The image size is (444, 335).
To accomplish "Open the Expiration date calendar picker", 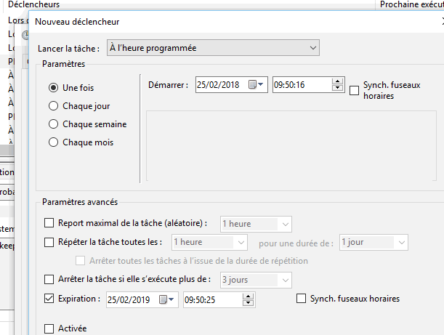I will (167, 299).
